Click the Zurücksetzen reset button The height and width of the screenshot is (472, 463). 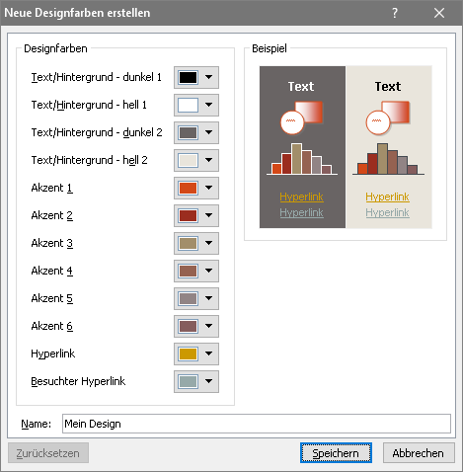tap(48, 453)
